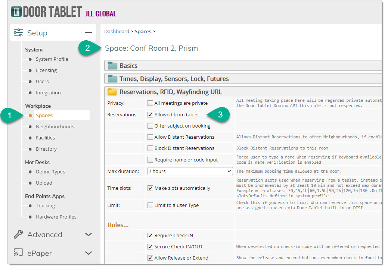385x267 pixels.
Task: Open the Max duration dropdown
Action: [x=190, y=172]
